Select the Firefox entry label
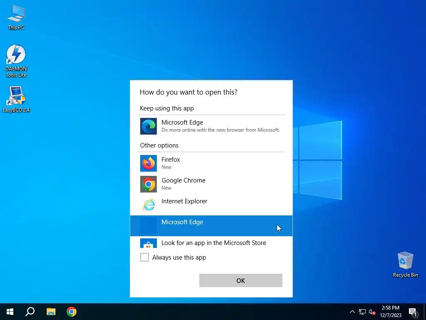The width and height of the screenshot is (426, 320). [x=171, y=160]
